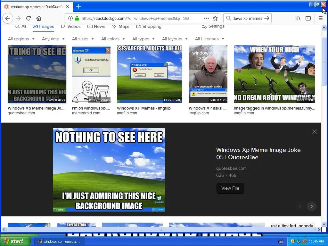Click the green padlock security icon
This screenshot has width=328, height=246.
[77, 18]
